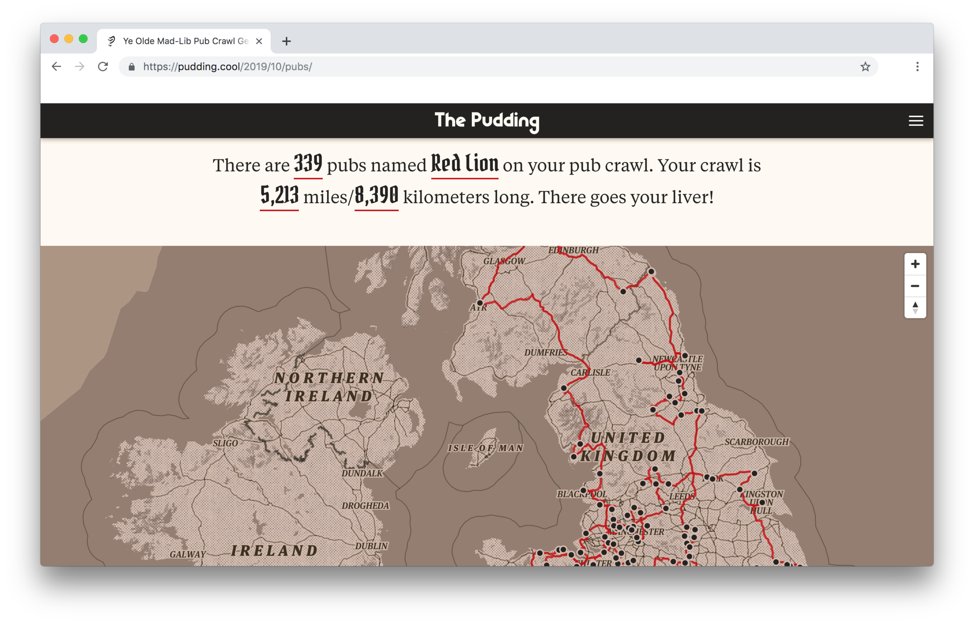Select the Ye Olde Mad-Lib Pub Crawl tab
974x624 pixels.
pyautogui.click(x=184, y=41)
